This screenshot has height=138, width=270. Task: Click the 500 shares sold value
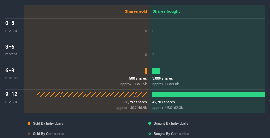(138, 78)
